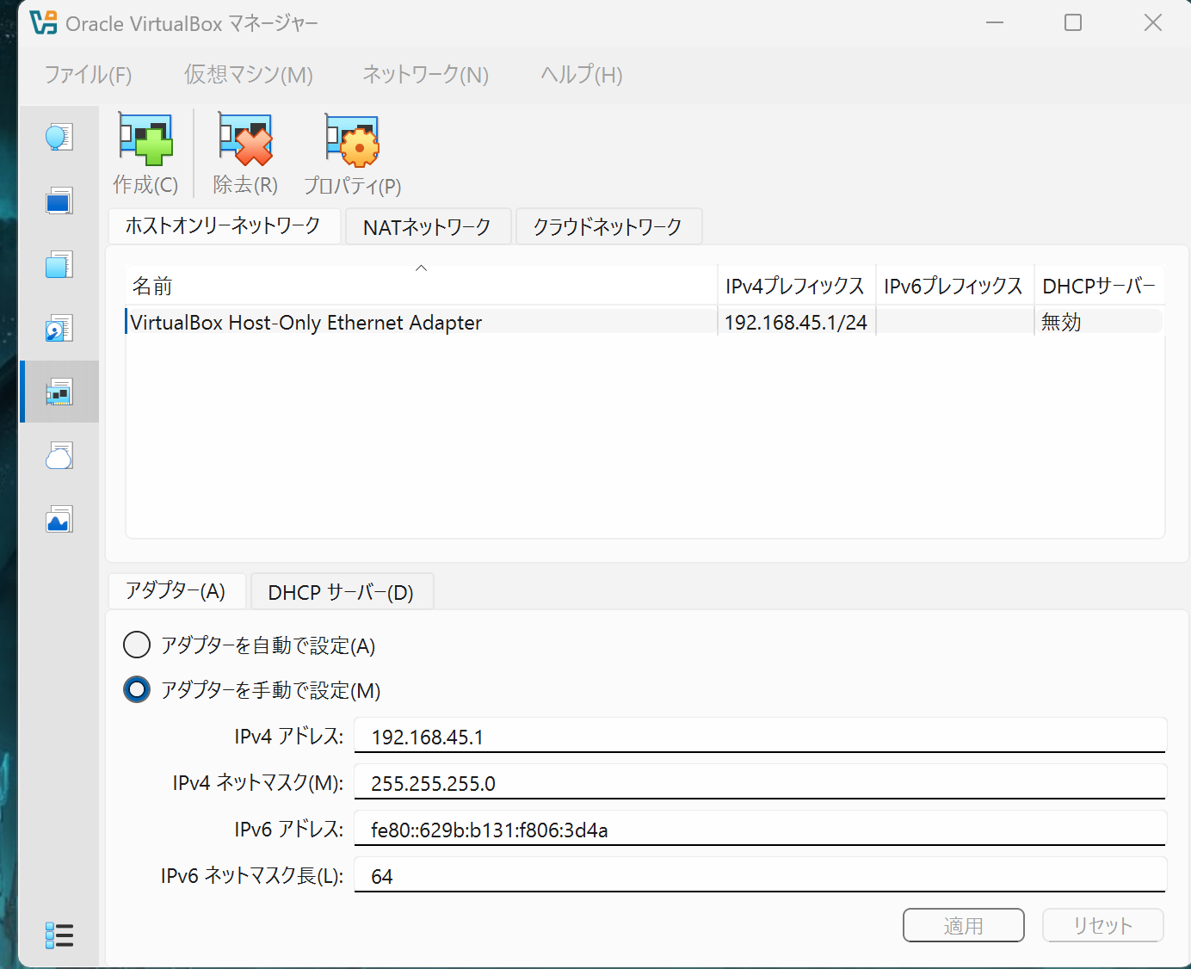Open the machine list tool below Welcome
The height and width of the screenshot is (969, 1191).
[59, 201]
